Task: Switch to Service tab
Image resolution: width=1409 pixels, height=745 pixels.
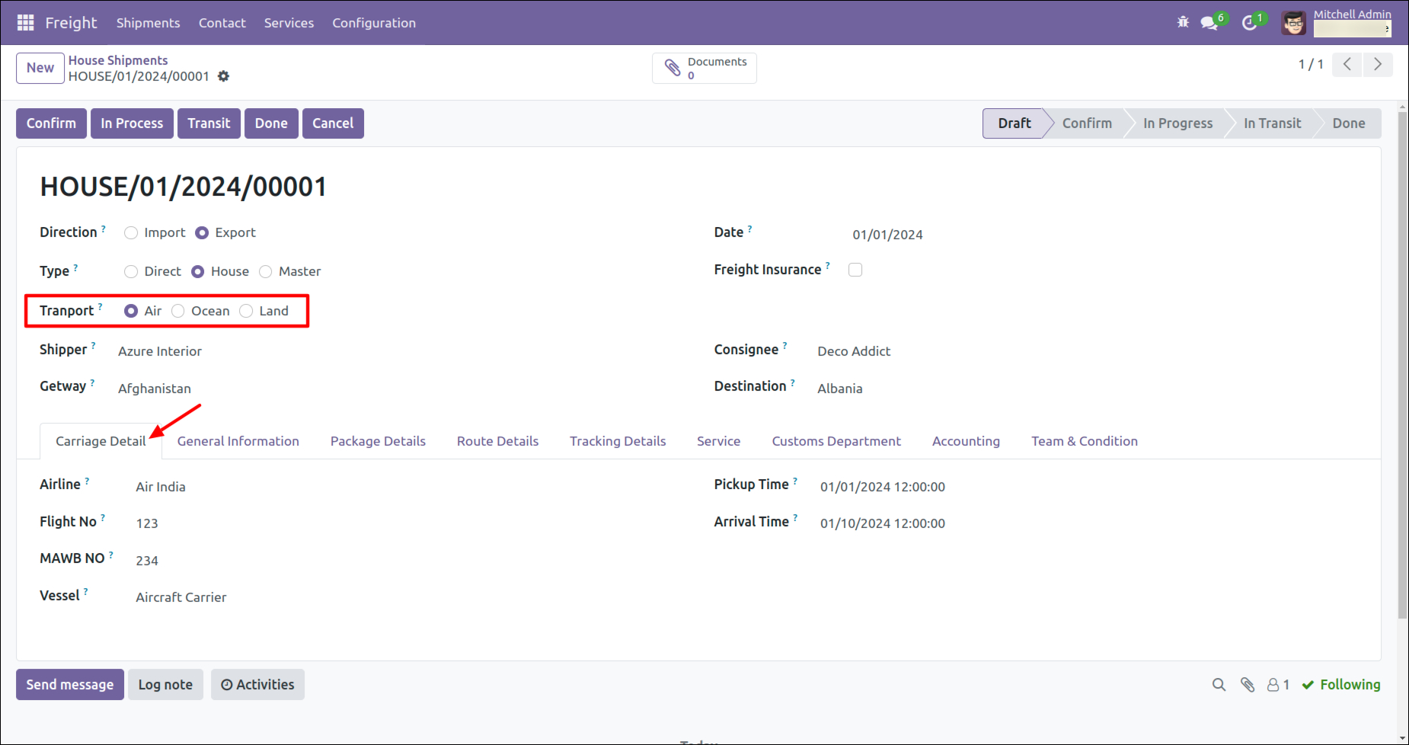Action: point(718,441)
